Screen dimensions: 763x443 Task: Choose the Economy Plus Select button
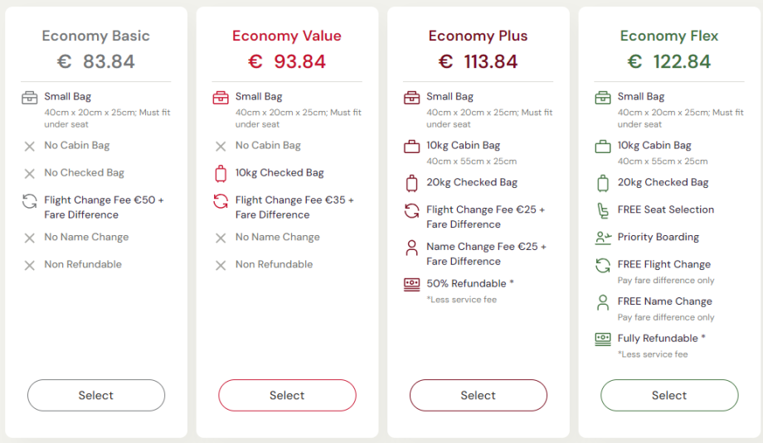pos(478,396)
